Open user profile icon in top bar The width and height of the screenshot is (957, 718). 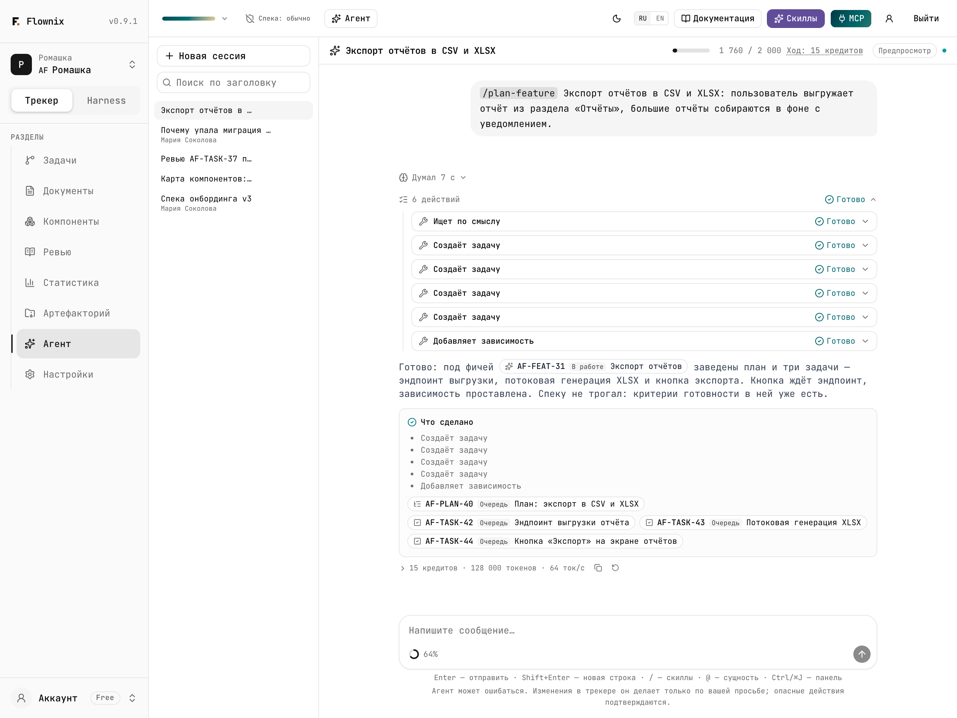pyautogui.click(x=889, y=19)
